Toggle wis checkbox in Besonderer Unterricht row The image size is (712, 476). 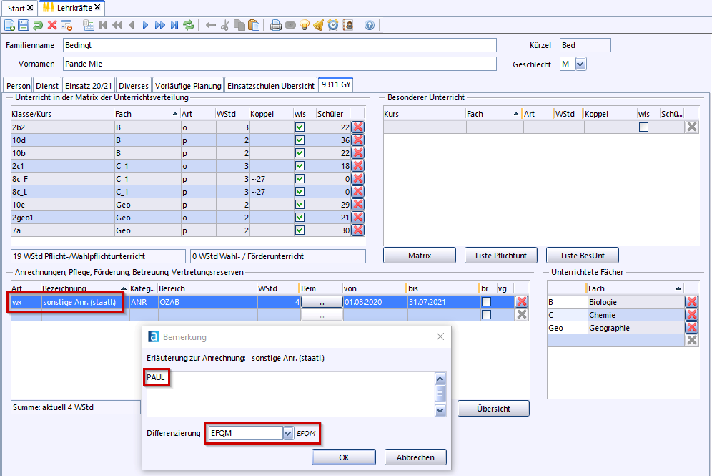pos(643,127)
